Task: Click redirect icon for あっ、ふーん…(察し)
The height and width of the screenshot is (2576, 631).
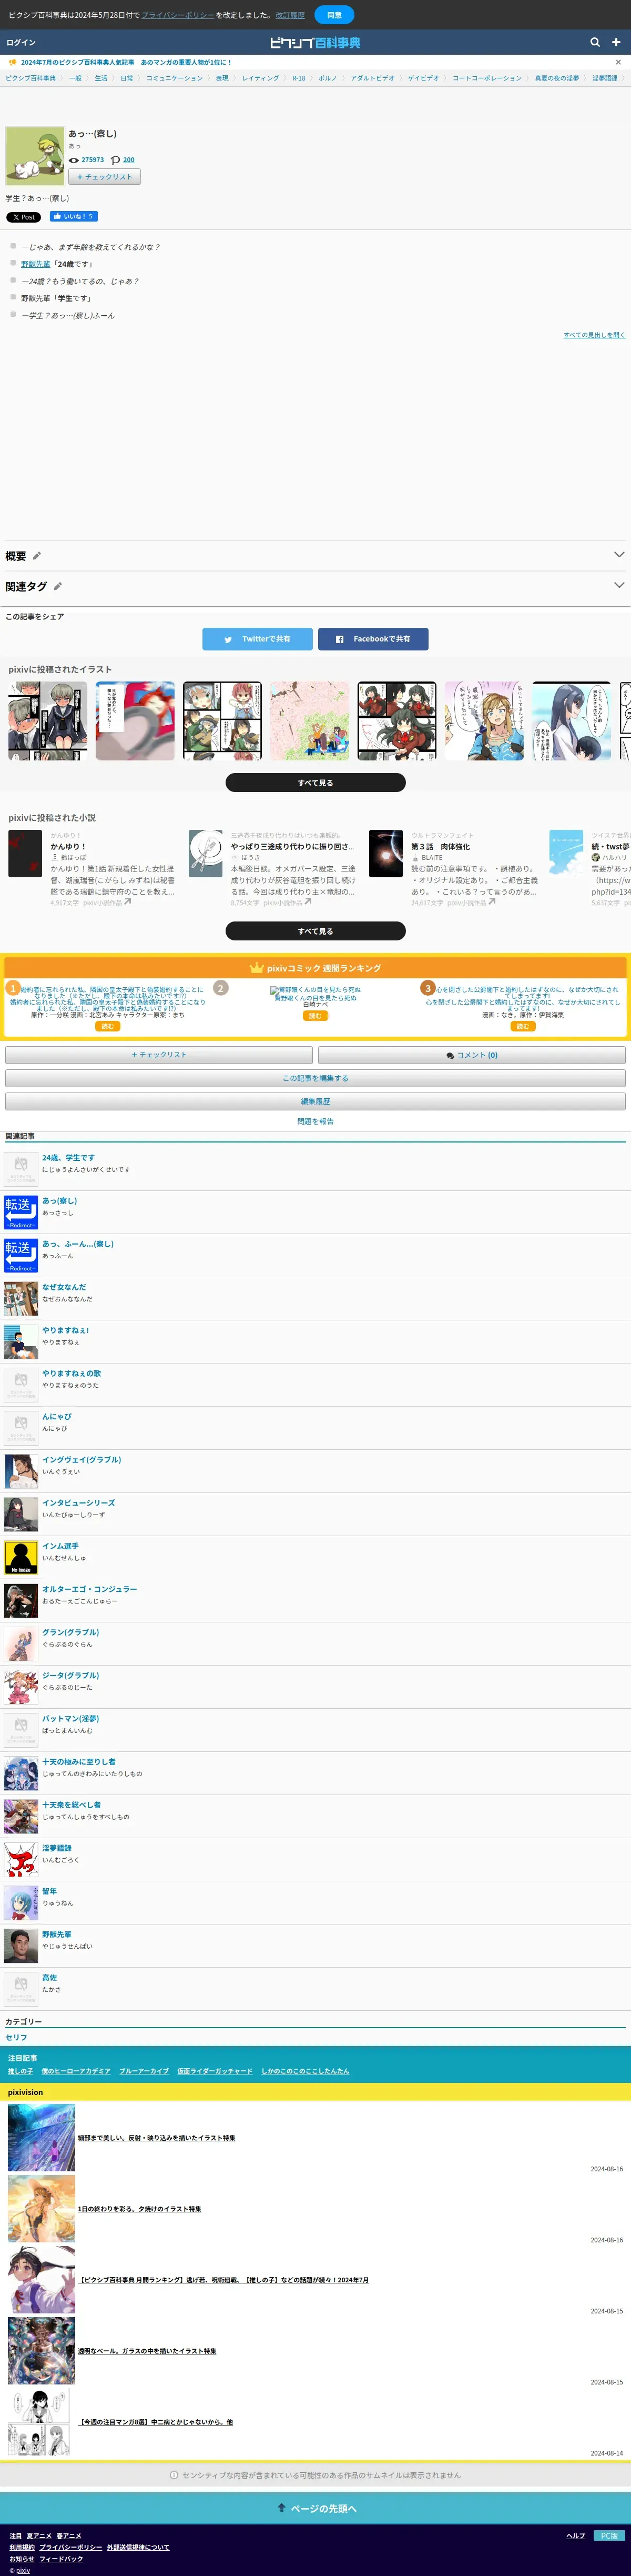Action: (x=21, y=1255)
